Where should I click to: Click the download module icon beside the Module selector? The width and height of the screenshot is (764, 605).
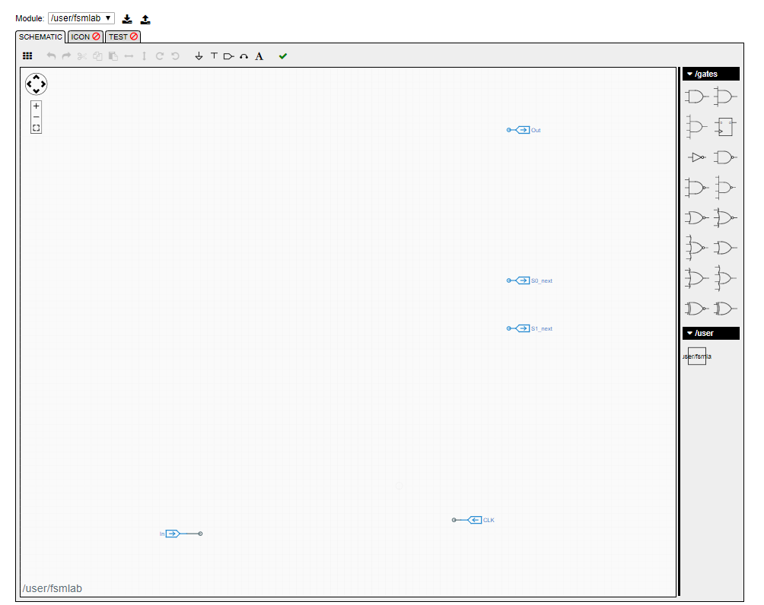(127, 18)
